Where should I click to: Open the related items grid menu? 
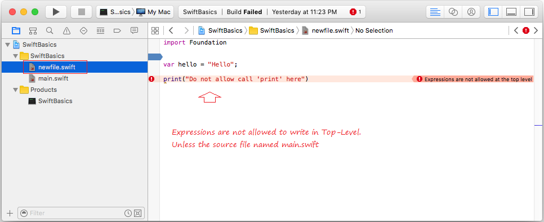[x=155, y=30]
